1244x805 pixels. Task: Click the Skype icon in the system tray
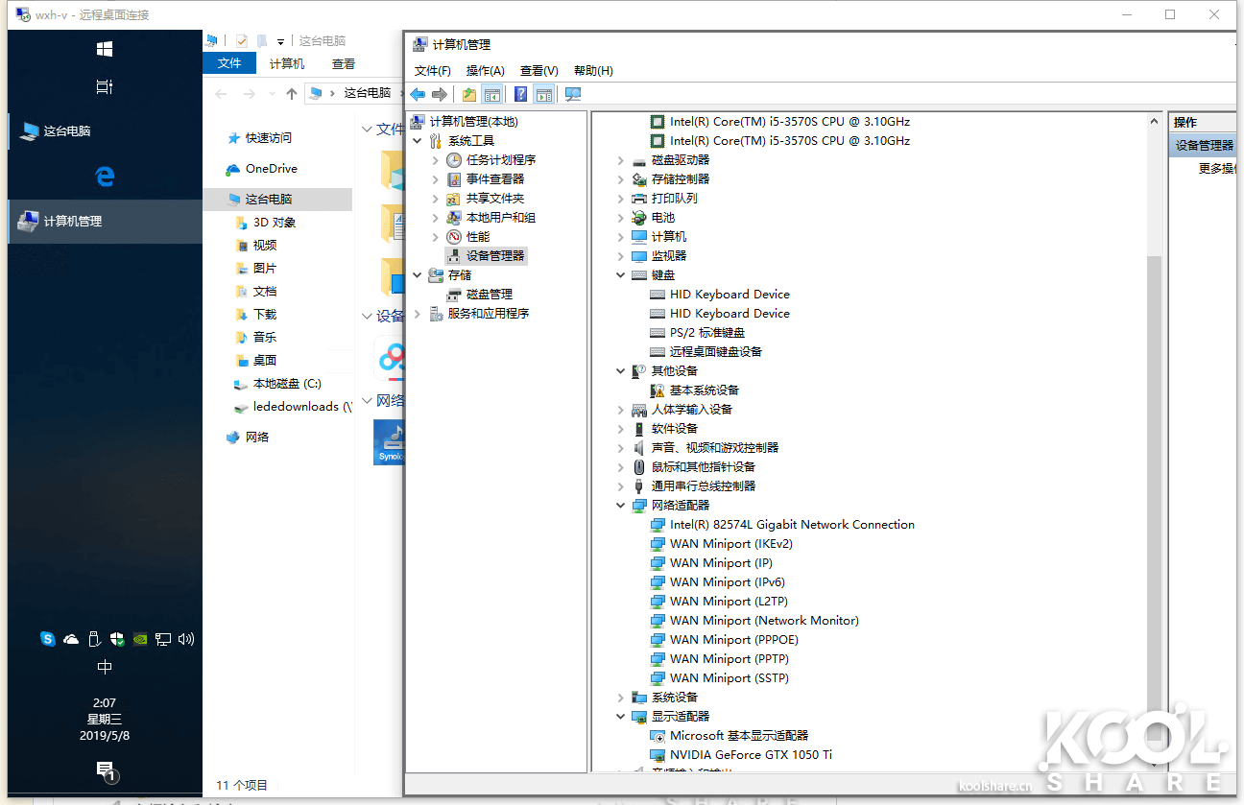point(48,639)
